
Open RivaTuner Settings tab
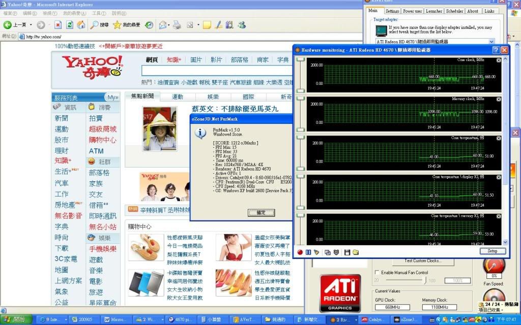tap(392, 11)
